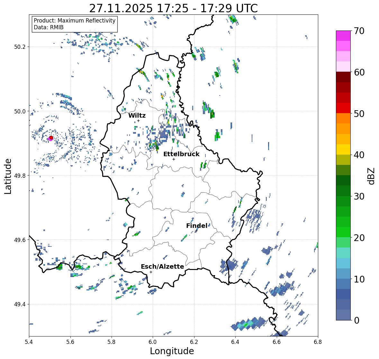
Task: Click longitude tick label 6.2
Action: [194, 342]
